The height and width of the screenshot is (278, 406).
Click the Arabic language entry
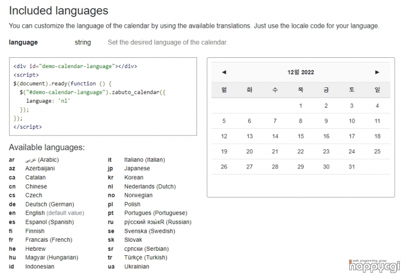tap(42, 160)
